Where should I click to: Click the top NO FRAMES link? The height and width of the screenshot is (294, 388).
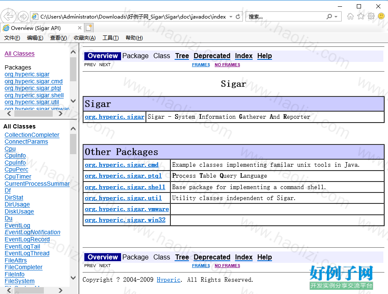coord(227,65)
